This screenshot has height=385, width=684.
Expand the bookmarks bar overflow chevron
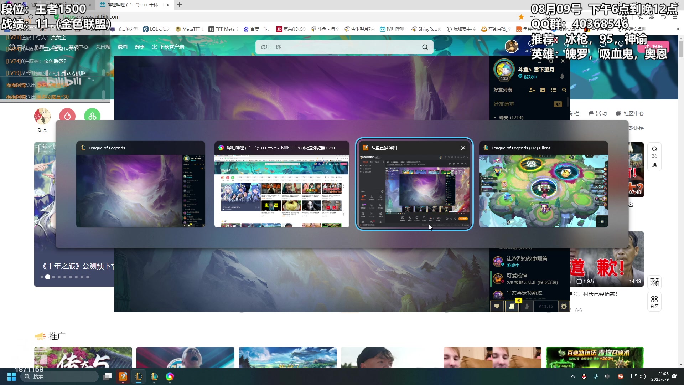click(678, 29)
